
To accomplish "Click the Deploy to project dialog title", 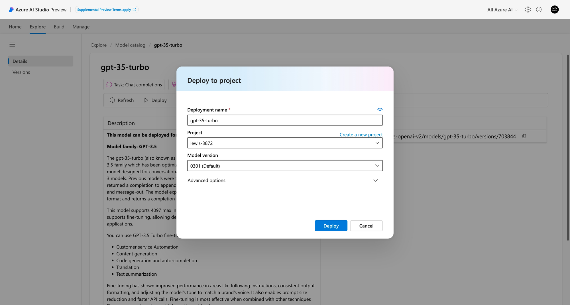I will (x=214, y=81).
